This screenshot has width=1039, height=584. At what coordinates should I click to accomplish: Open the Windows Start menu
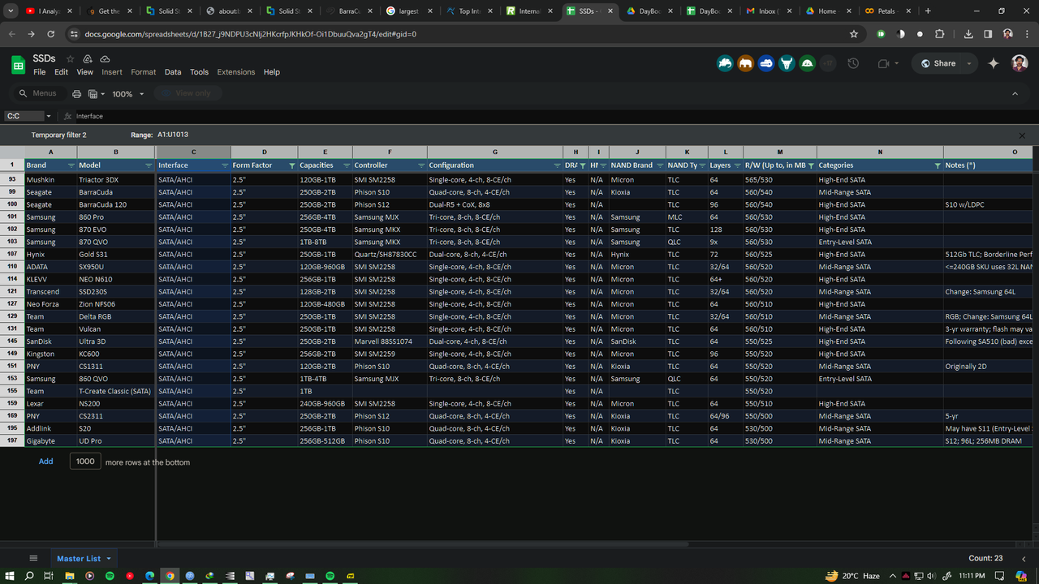10,575
